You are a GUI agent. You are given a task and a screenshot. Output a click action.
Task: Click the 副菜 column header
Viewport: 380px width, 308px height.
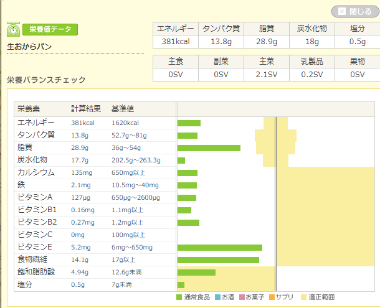(x=221, y=62)
